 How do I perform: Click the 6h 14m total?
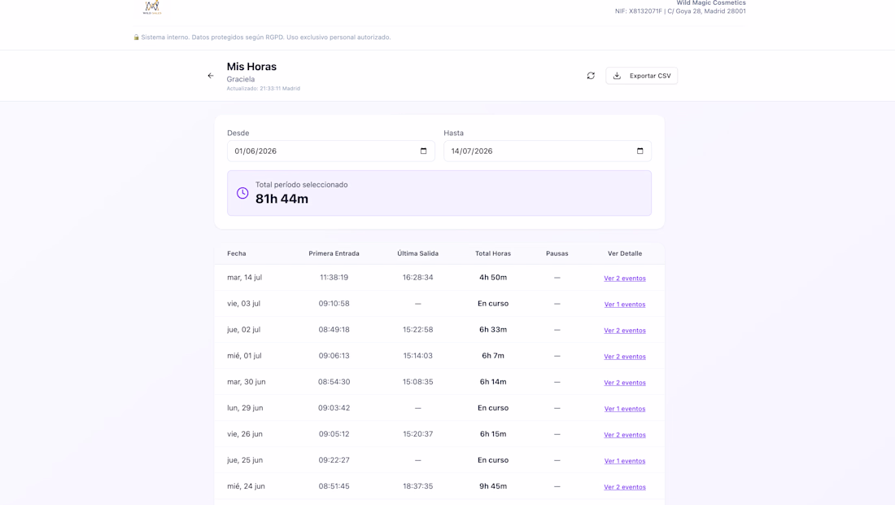[x=493, y=382]
